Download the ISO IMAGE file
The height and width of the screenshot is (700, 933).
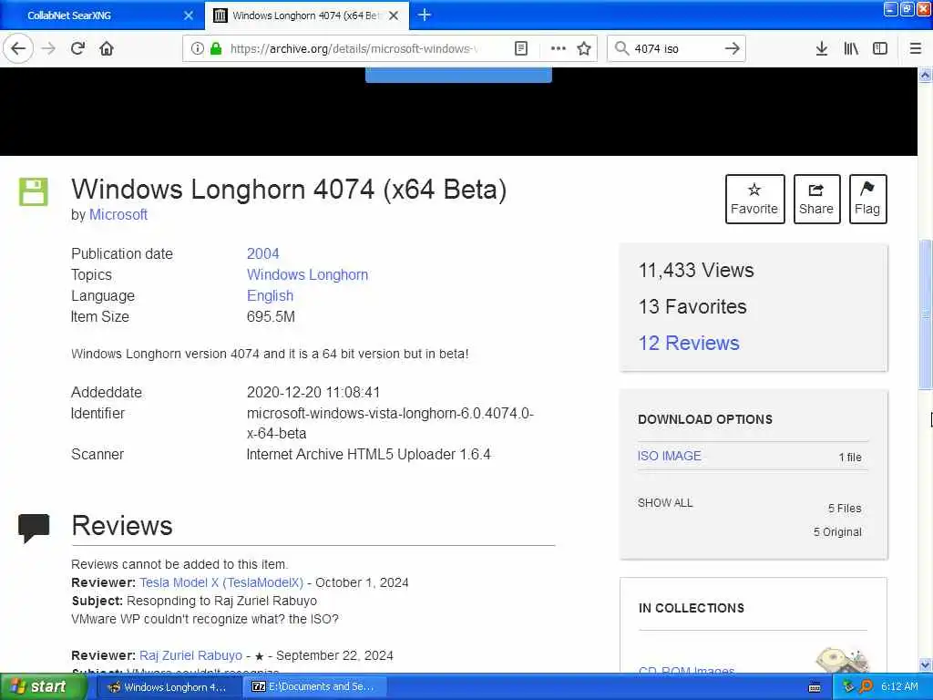pyautogui.click(x=670, y=456)
